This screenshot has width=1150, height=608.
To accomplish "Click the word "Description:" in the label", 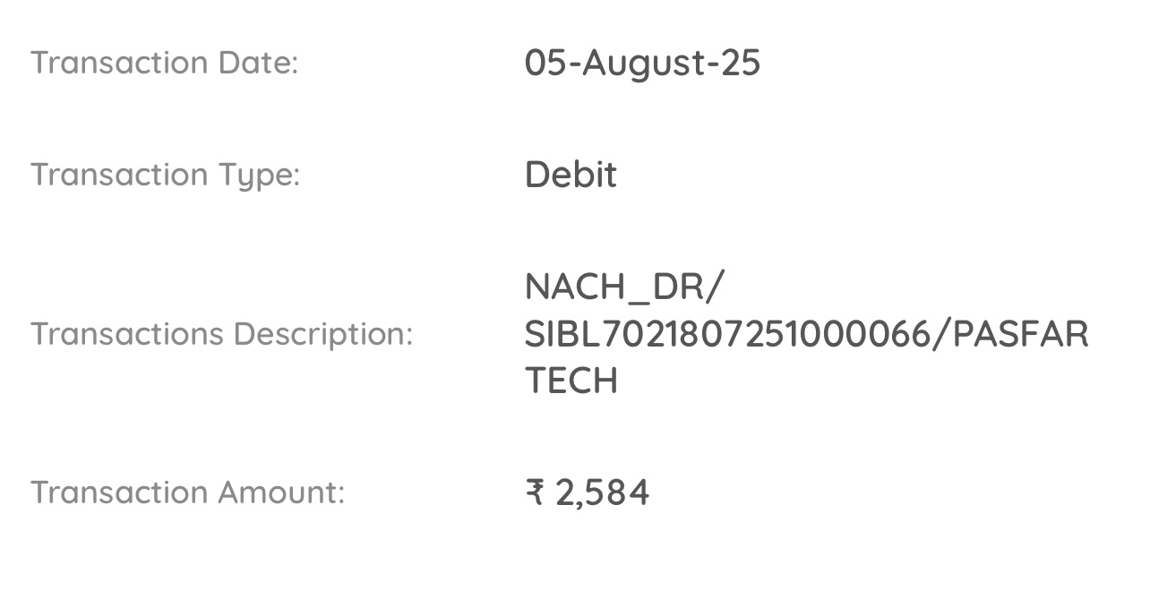I will pyautogui.click(x=323, y=334).
